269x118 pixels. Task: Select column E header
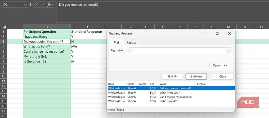coord(88,27)
